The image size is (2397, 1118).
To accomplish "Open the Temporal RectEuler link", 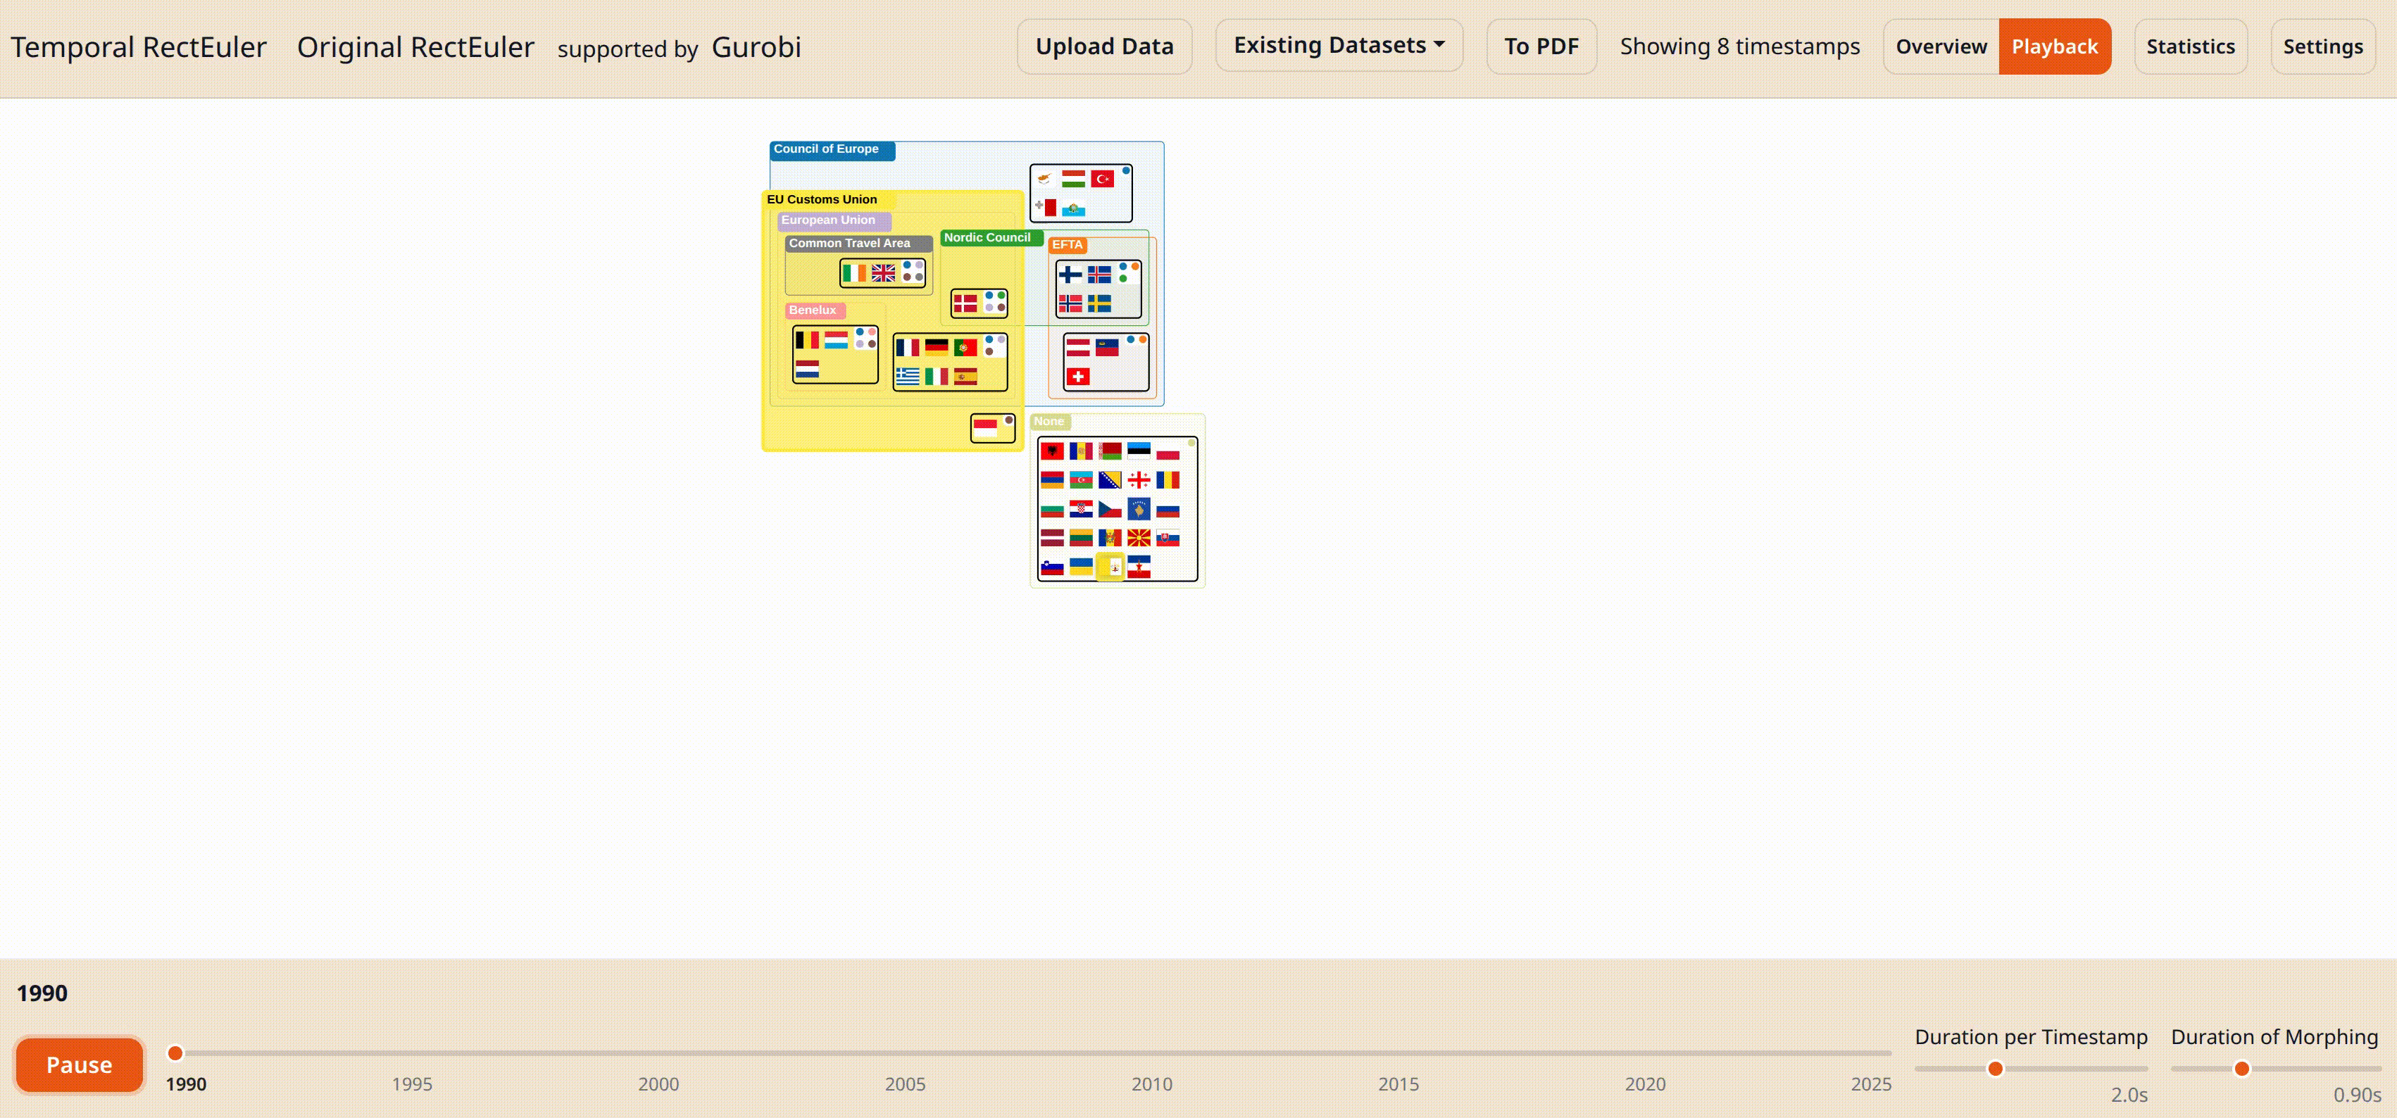I will click(139, 46).
